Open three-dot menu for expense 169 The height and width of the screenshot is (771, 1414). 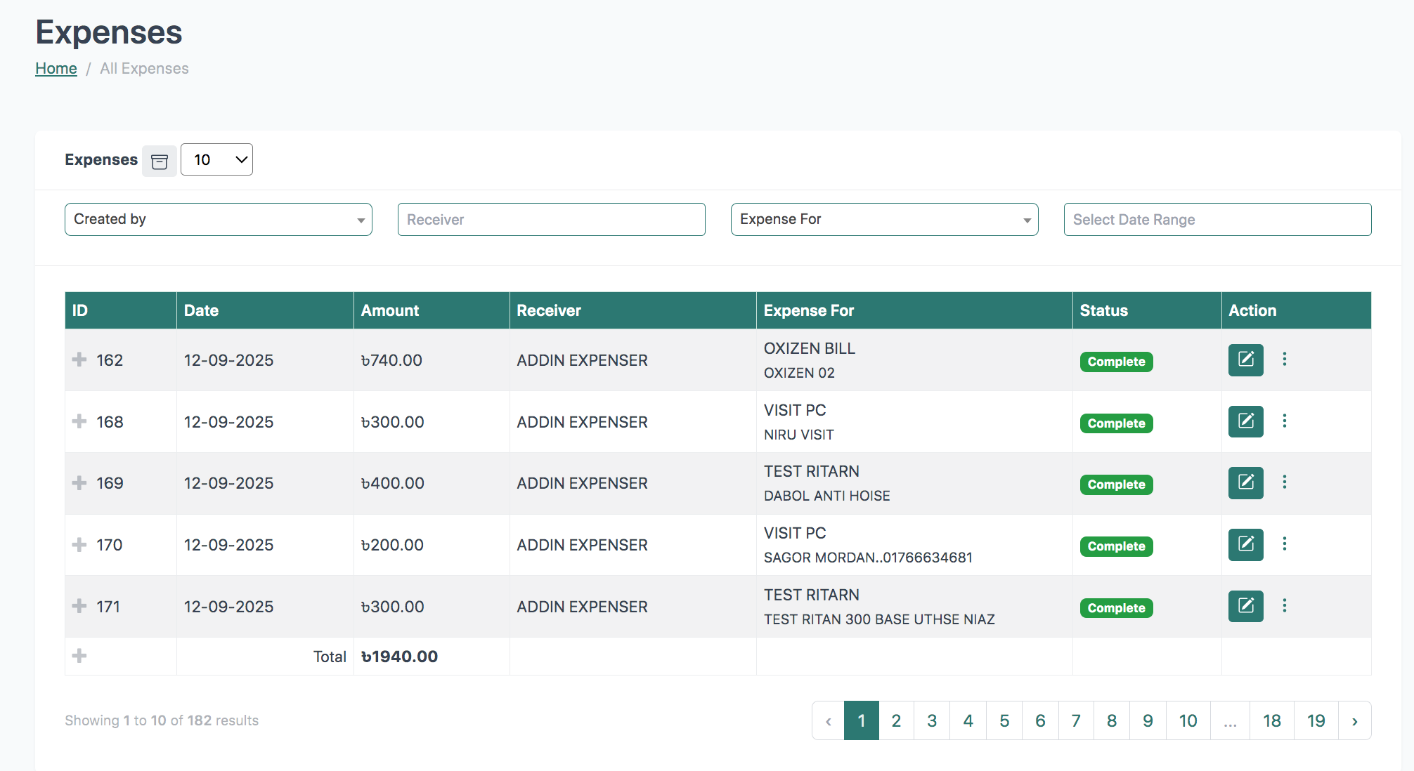point(1284,482)
